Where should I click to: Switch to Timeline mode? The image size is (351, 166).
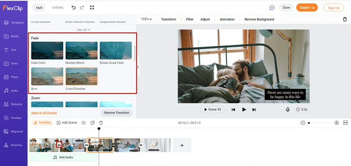(x=42, y=123)
